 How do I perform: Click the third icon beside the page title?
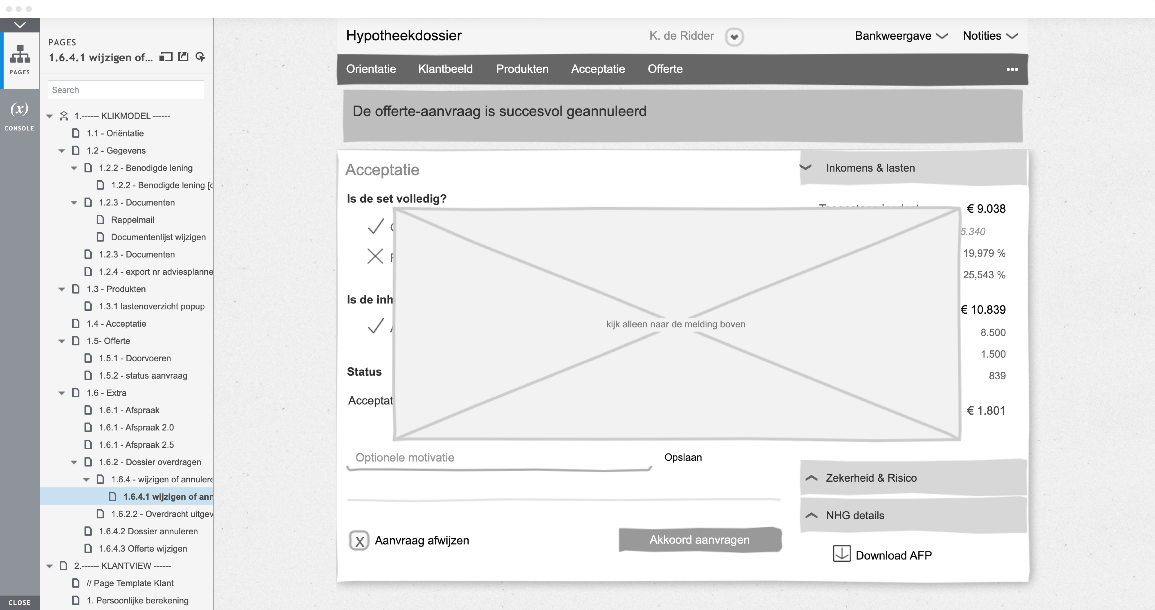click(x=200, y=57)
